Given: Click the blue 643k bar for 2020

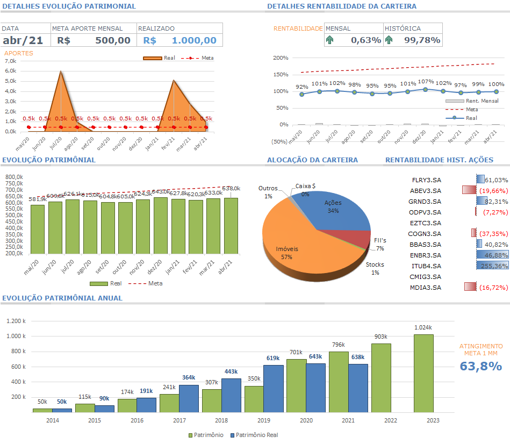Looking at the screenshot, I should pyautogui.click(x=315, y=388).
